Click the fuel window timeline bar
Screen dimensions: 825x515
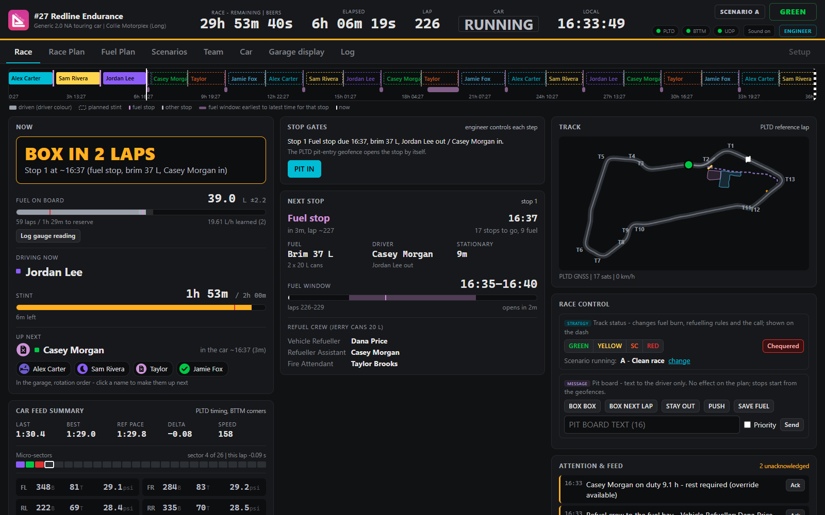(x=412, y=298)
